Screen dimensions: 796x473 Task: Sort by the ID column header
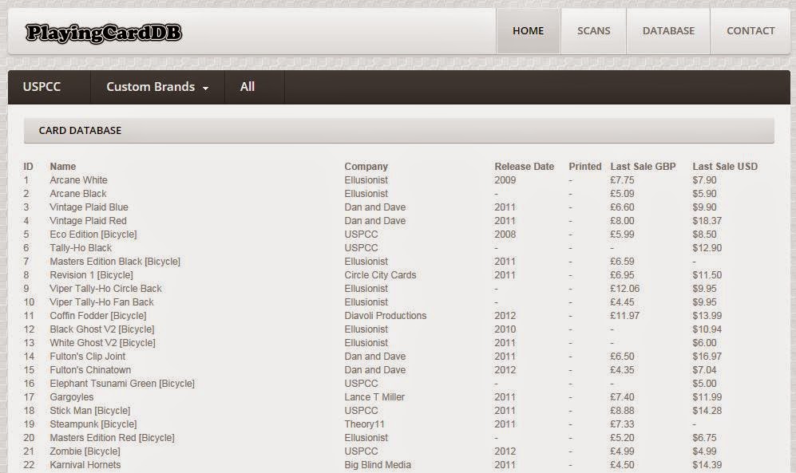pyautogui.click(x=29, y=166)
